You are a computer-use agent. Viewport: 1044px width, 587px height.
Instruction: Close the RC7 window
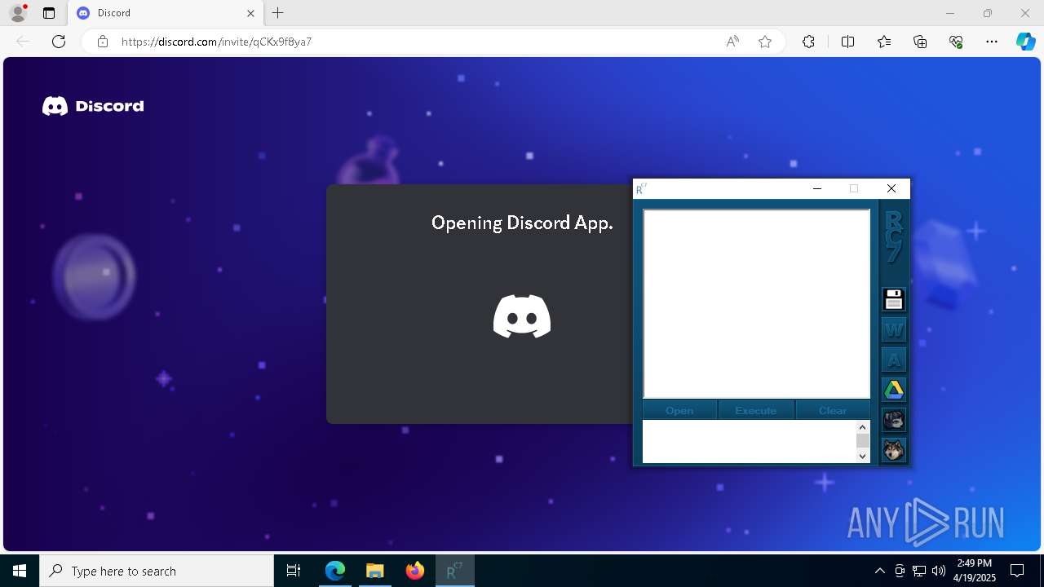tap(891, 188)
